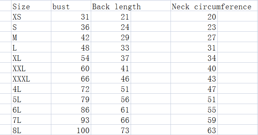
Task: Click neck circumference value 63 cell
Action: [x=194, y=130]
